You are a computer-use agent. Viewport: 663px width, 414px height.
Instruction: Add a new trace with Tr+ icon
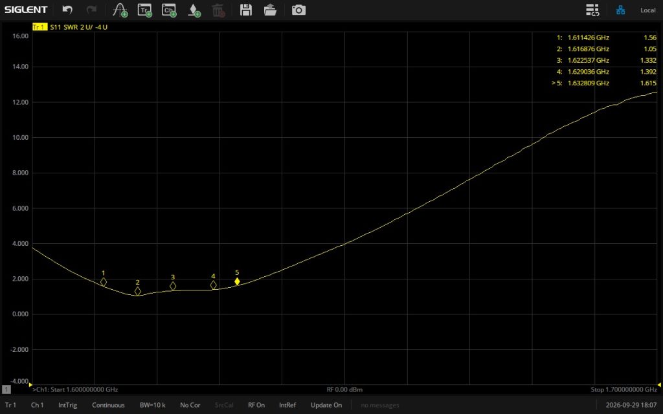click(x=144, y=10)
